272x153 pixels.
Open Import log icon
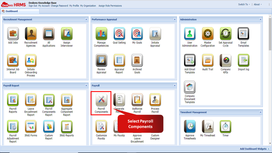point(243,60)
